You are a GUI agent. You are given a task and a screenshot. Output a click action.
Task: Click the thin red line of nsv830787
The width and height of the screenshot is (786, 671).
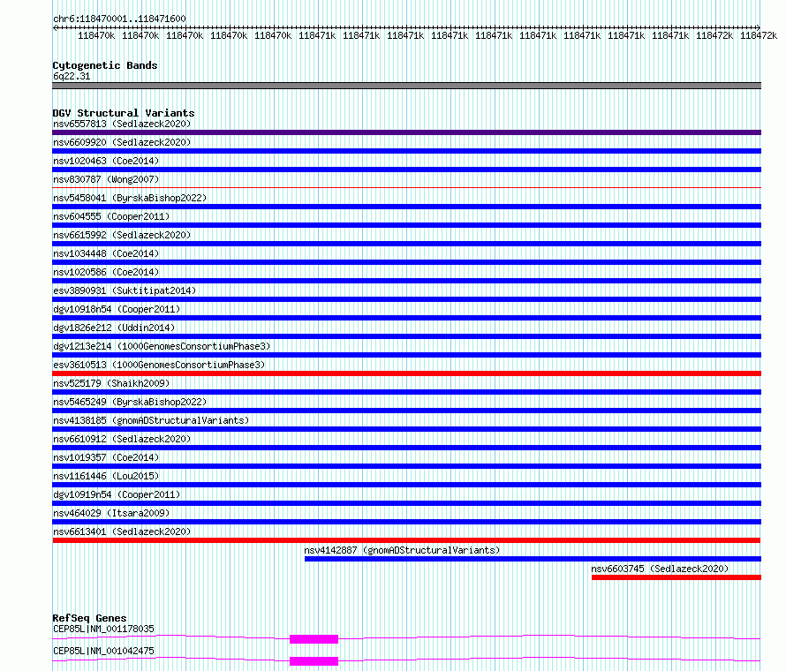(x=406, y=188)
